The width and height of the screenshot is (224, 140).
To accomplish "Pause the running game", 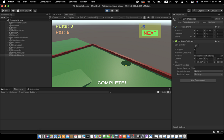I will point(112,10).
